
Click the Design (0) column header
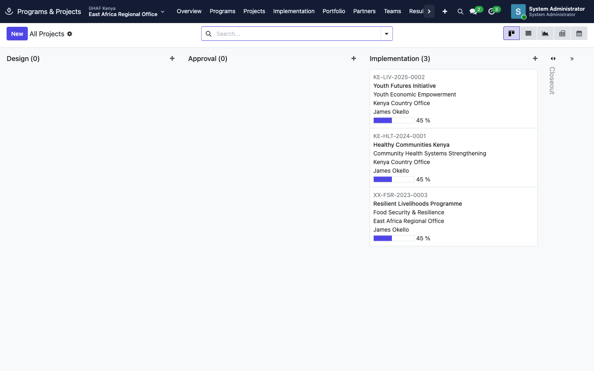pos(23,59)
